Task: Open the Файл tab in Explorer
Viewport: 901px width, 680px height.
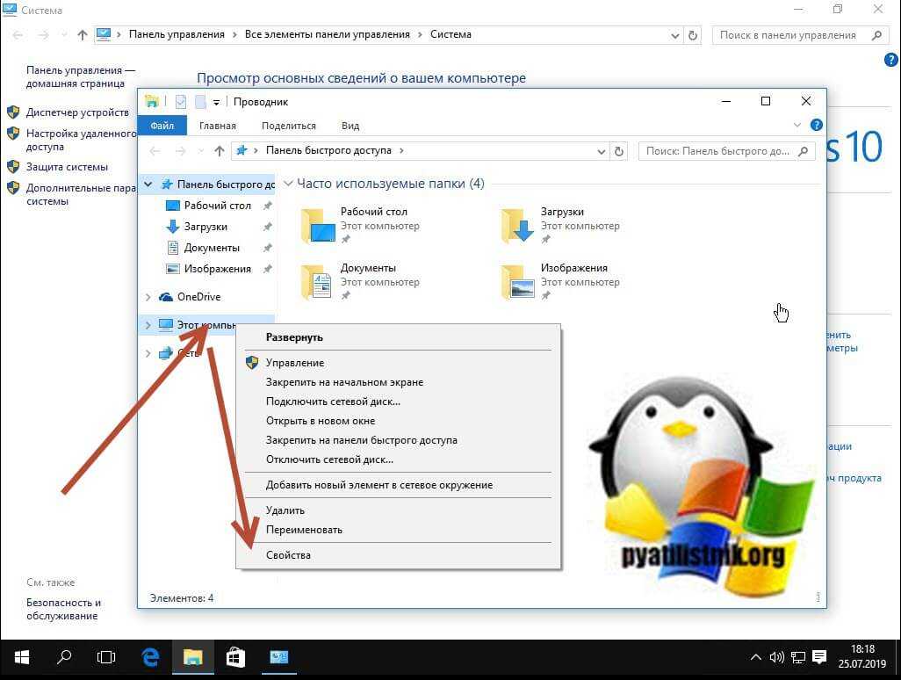Action: point(162,126)
